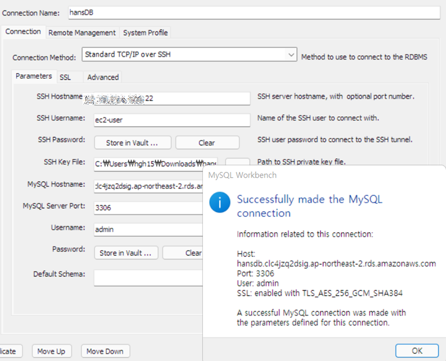Select the Parameters sub-tab
The width and height of the screenshot is (446, 361).
34,76
